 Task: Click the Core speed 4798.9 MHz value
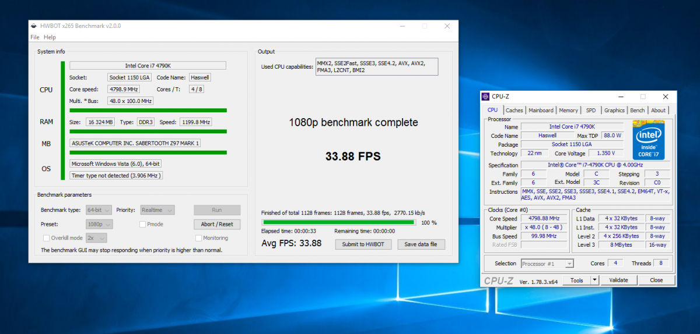[124, 89]
